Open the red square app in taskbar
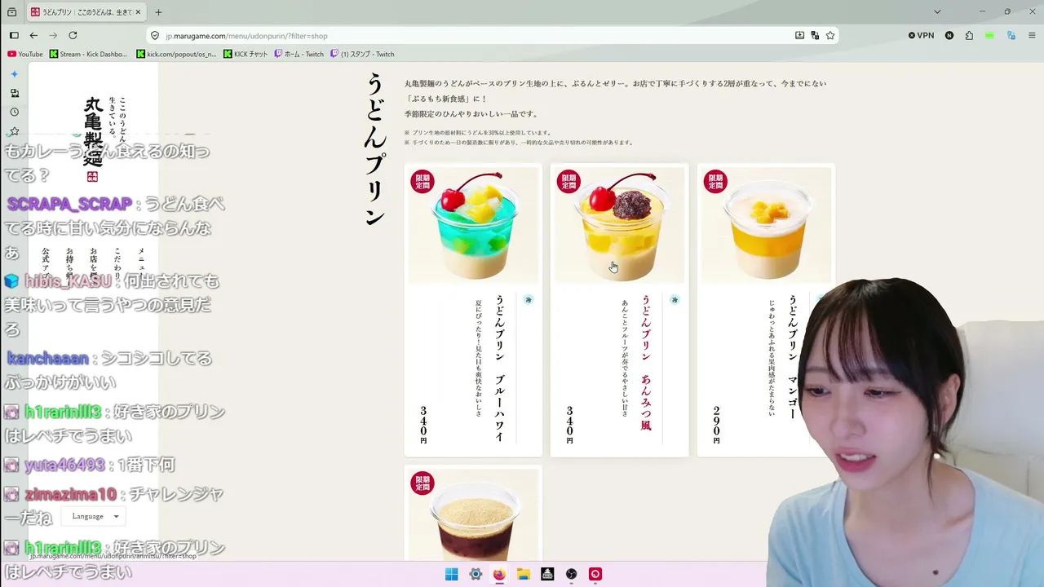 [x=595, y=574]
